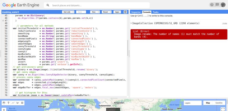Image resolution: width=228 pixels, height=111 pixels.
Task: Switch map to Satellite view
Action: 219,103
